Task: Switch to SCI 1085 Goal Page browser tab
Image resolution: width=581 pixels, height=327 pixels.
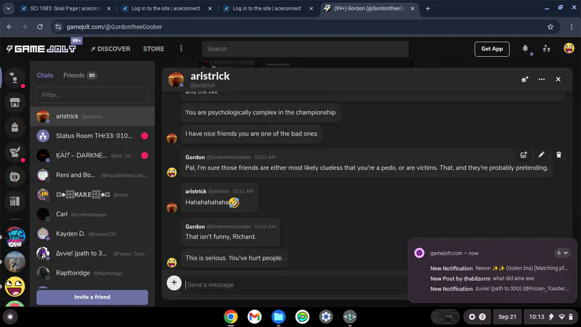Action: (65, 8)
